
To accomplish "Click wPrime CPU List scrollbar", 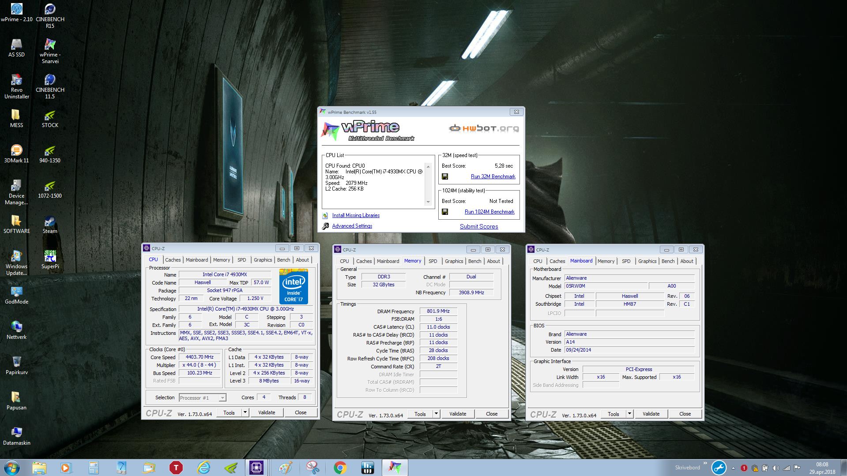I will pos(428,184).
